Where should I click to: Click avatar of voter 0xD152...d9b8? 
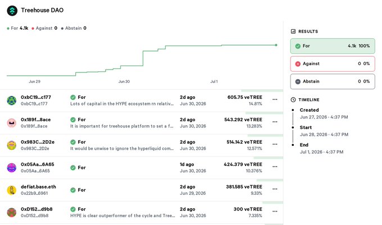pos(11,212)
